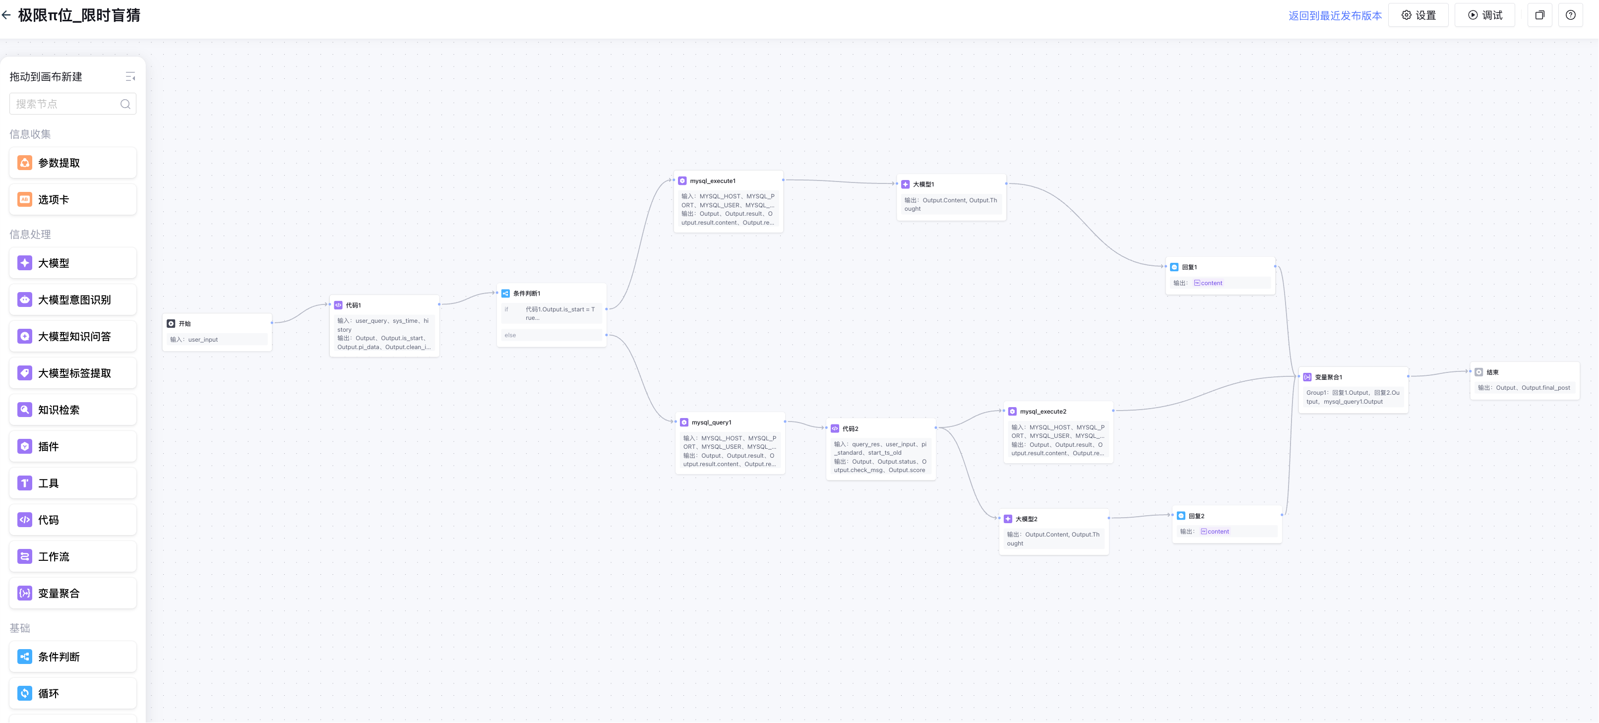
Task: Click the 插件 plugin node icon
Action: [x=25, y=446]
